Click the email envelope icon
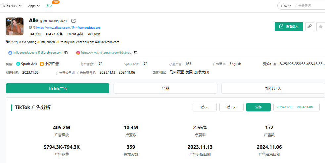Image resolution: width=325 pixels, height=163 pixels. (10, 53)
